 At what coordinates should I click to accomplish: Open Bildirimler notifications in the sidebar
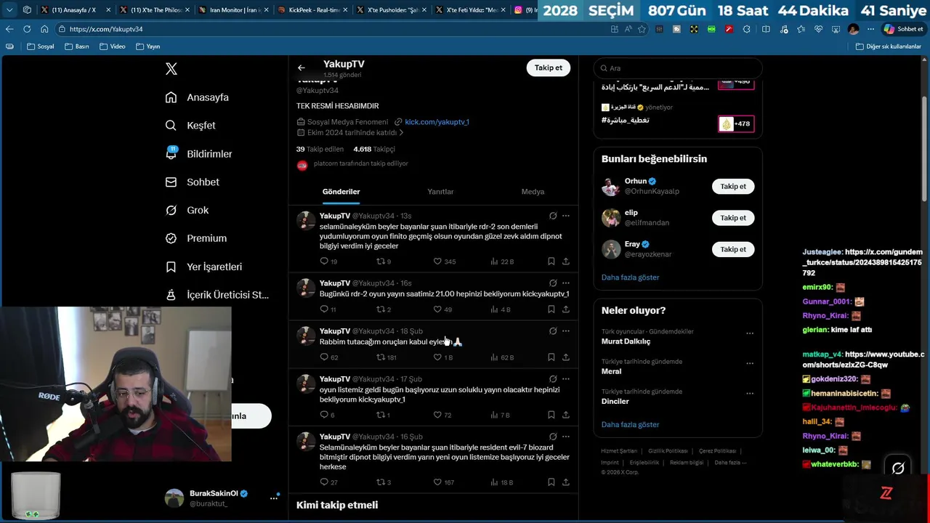point(198,154)
